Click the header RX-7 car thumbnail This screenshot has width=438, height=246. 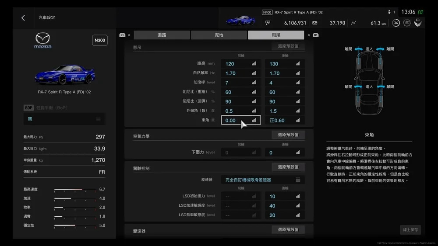coord(240,21)
